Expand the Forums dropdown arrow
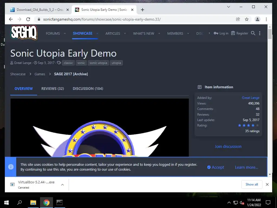Viewport: 277px width, 208px height. [x=65, y=33]
